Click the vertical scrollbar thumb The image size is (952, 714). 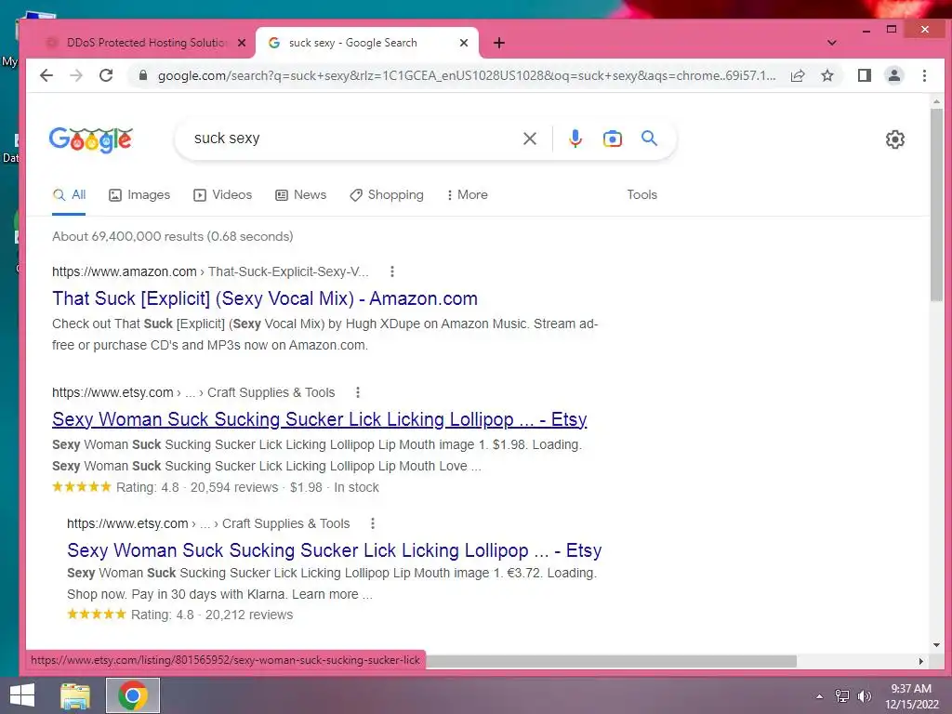pos(936,205)
